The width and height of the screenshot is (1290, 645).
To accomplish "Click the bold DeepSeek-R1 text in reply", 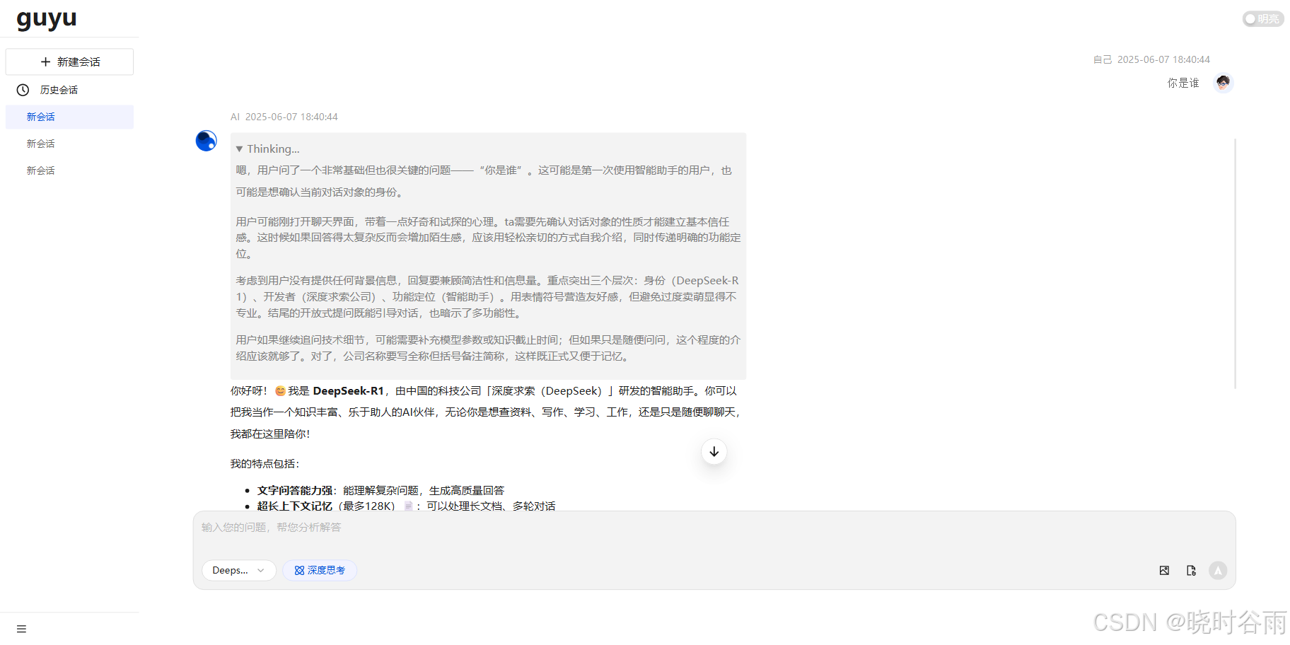I will (348, 391).
